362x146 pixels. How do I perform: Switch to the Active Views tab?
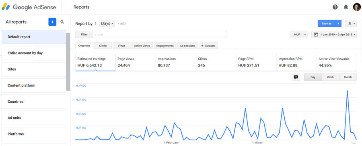[142, 46]
